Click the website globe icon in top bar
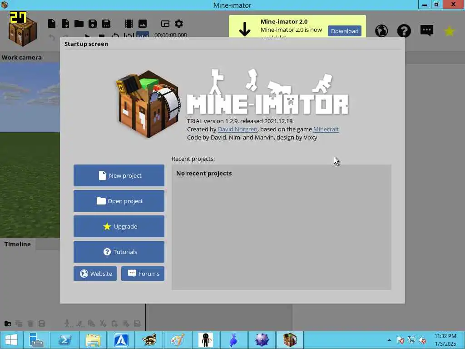Screen dimensions: 465x349 point(381,31)
